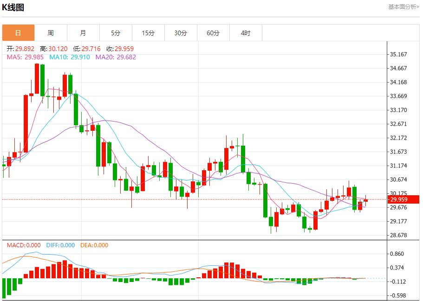423x301 pixels.
Task: Open the 基本面分析 link
Action: pos(403,7)
